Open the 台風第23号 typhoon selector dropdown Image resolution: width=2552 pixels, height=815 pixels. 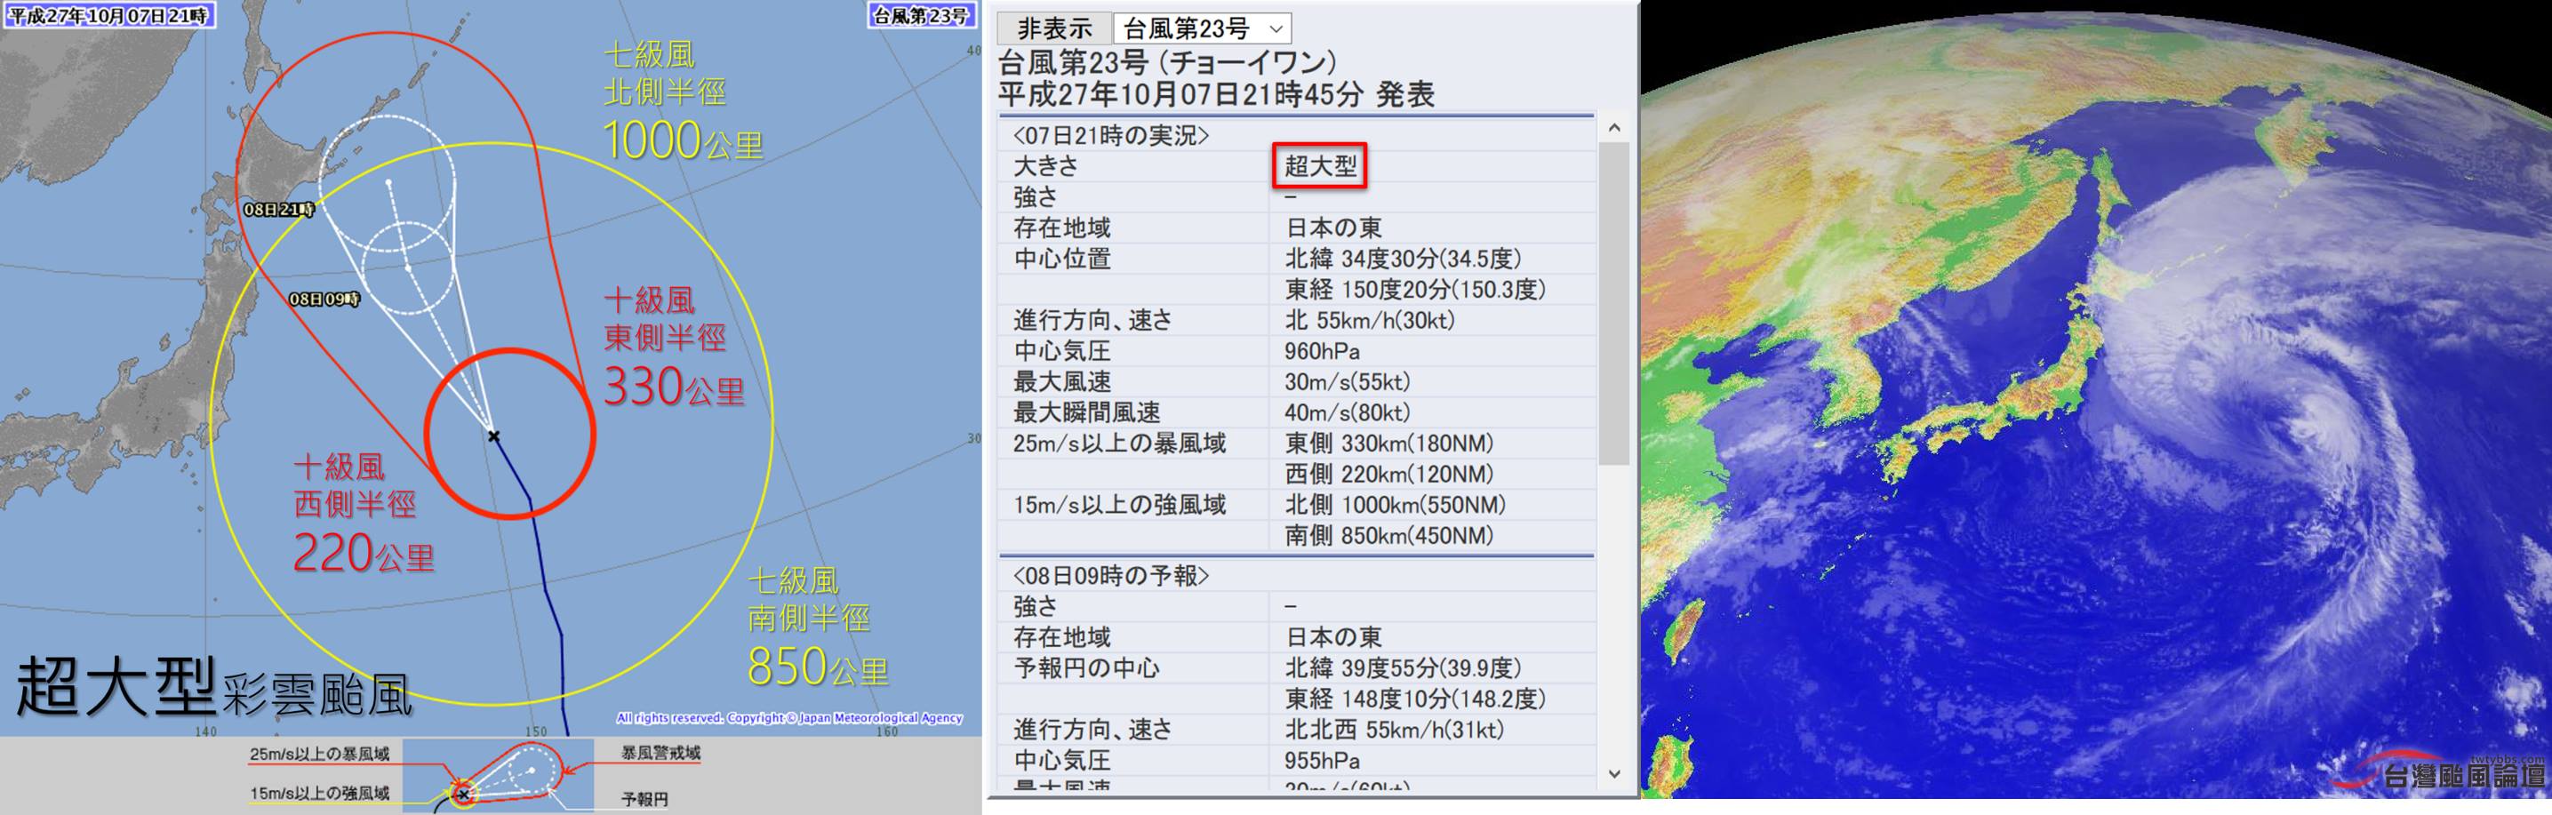(1203, 28)
